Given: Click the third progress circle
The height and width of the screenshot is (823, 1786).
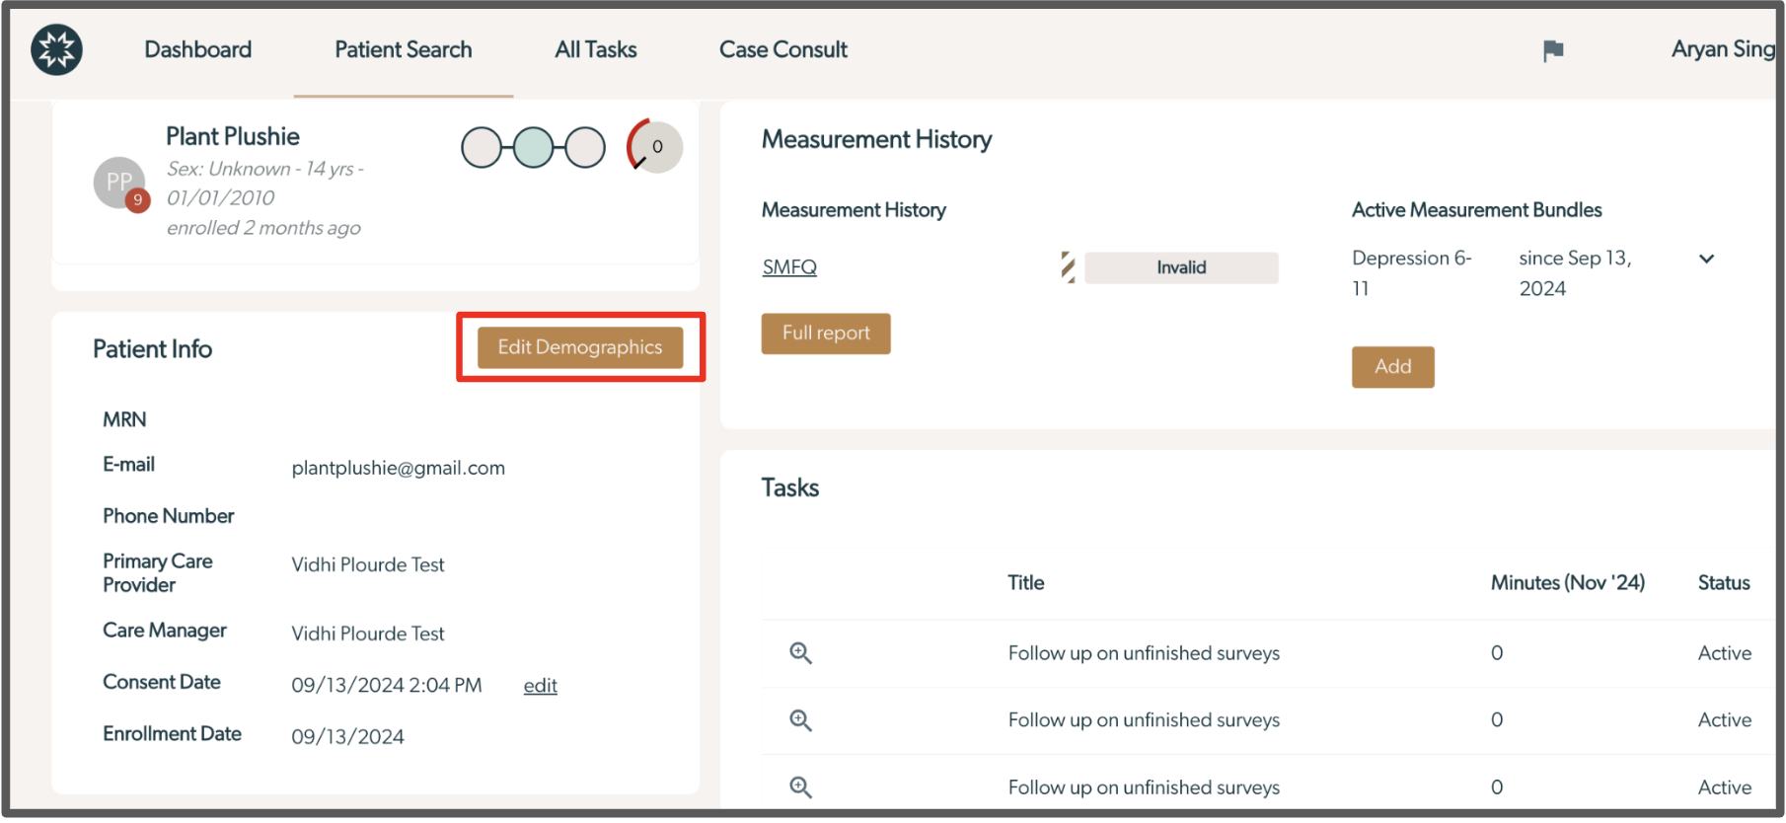Looking at the screenshot, I should [585, 148].
